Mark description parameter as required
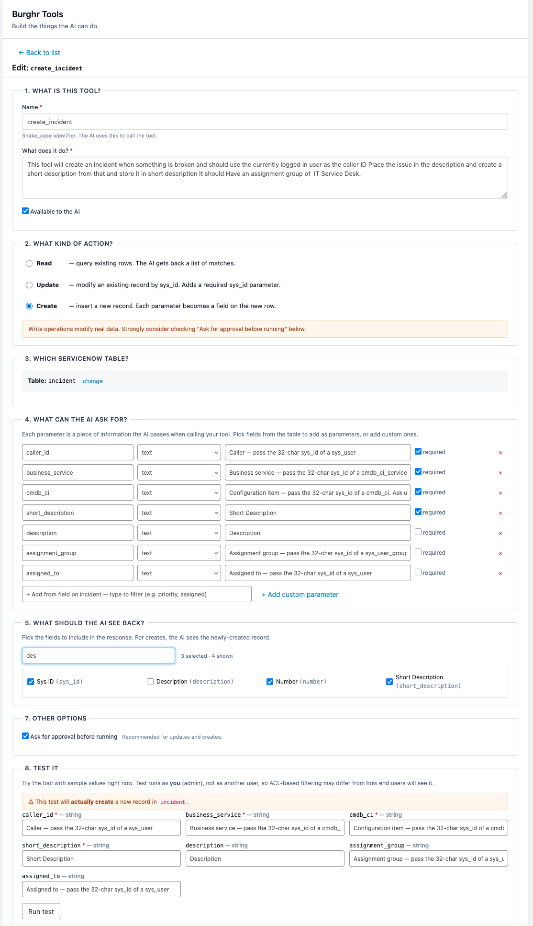The width and height of the screenshot is (533, 926). pos(418,532)
